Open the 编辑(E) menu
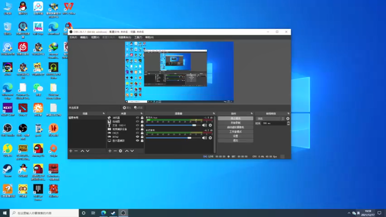 coord(84,38)
